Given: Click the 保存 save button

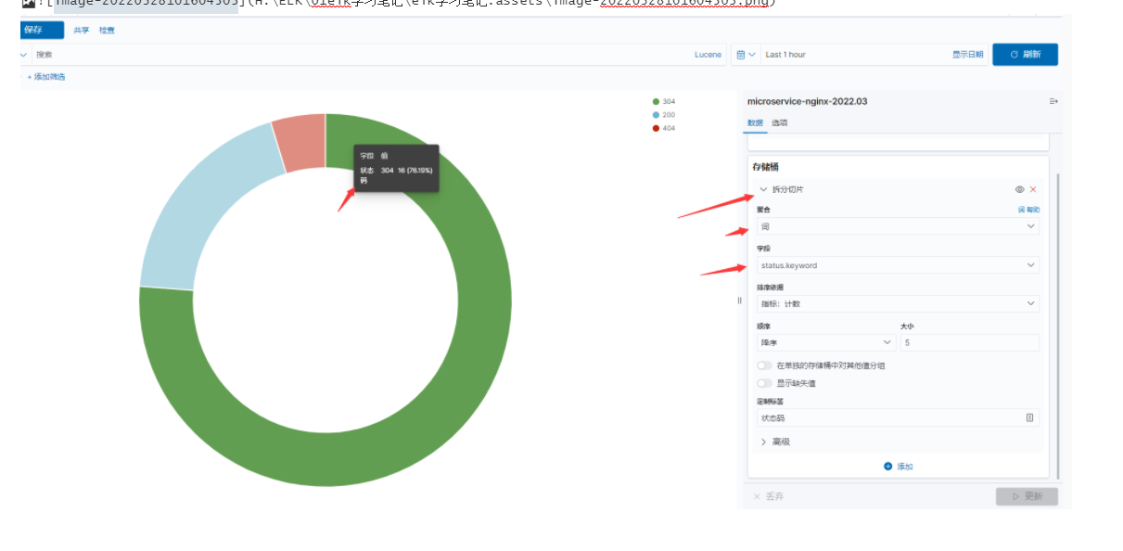Looking at the screenshot, I should [42, 30].
